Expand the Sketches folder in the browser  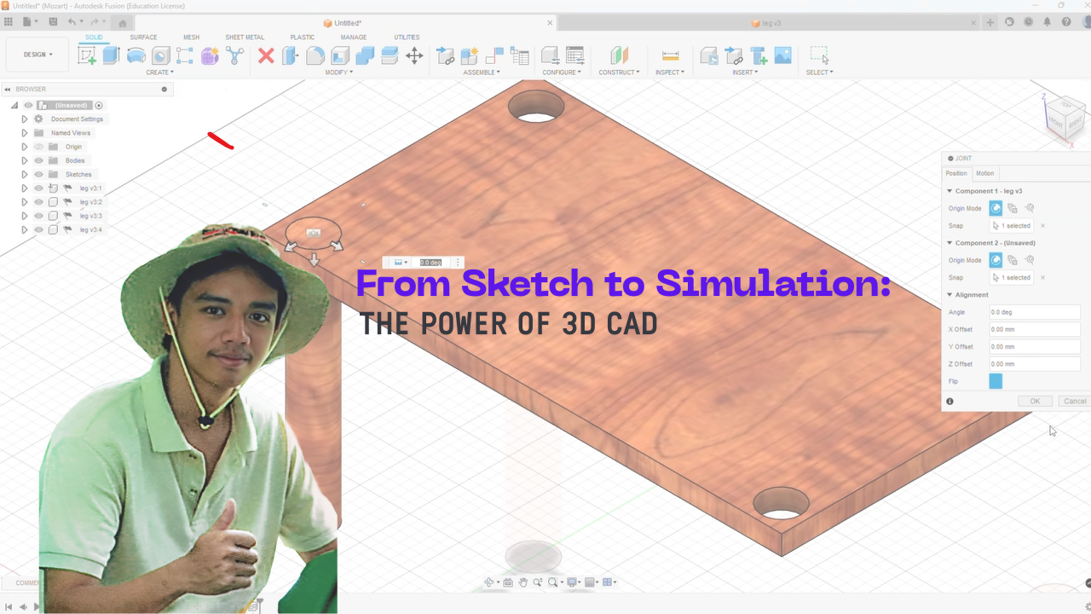click(x=24, y=174)
